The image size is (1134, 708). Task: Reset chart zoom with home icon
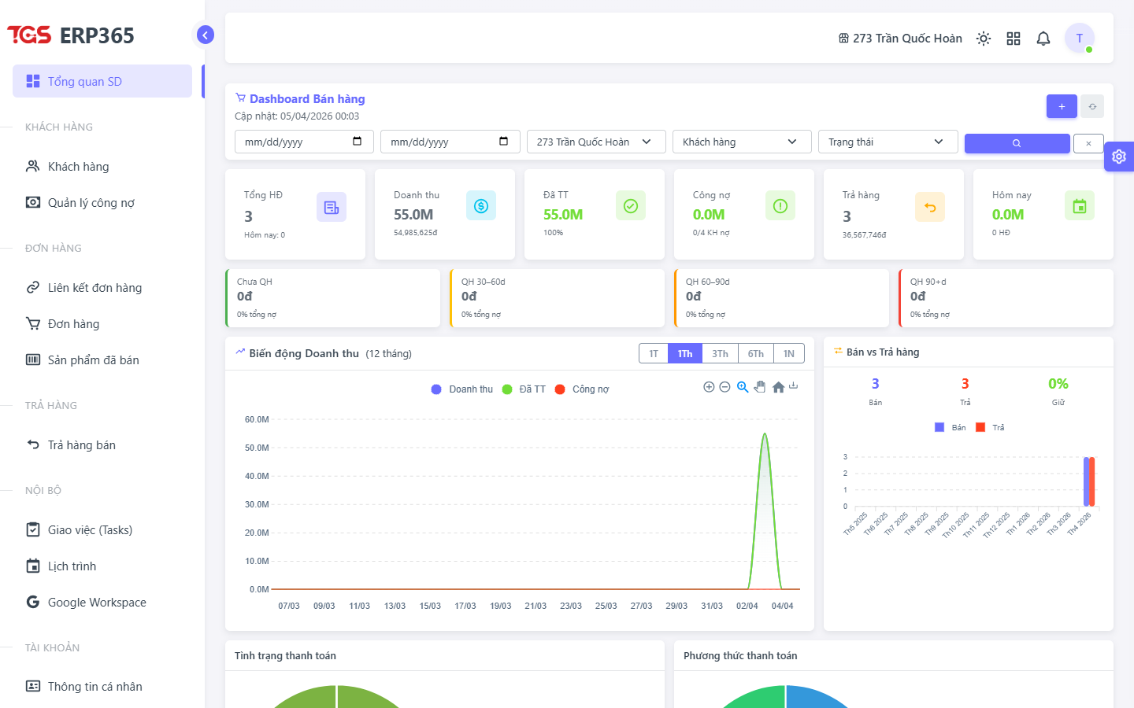[x=778, y=387]
